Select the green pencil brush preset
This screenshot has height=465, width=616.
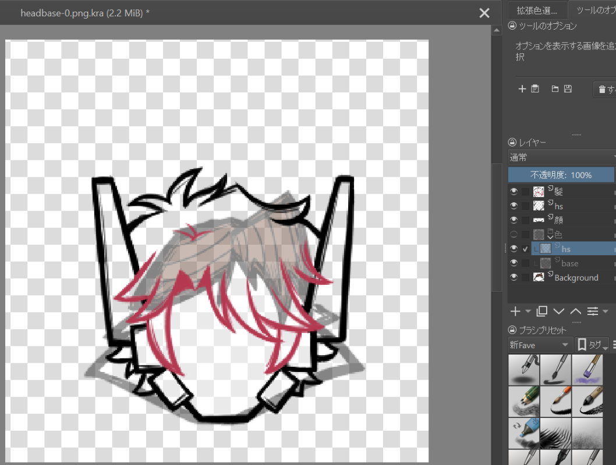tap(524, 401)
